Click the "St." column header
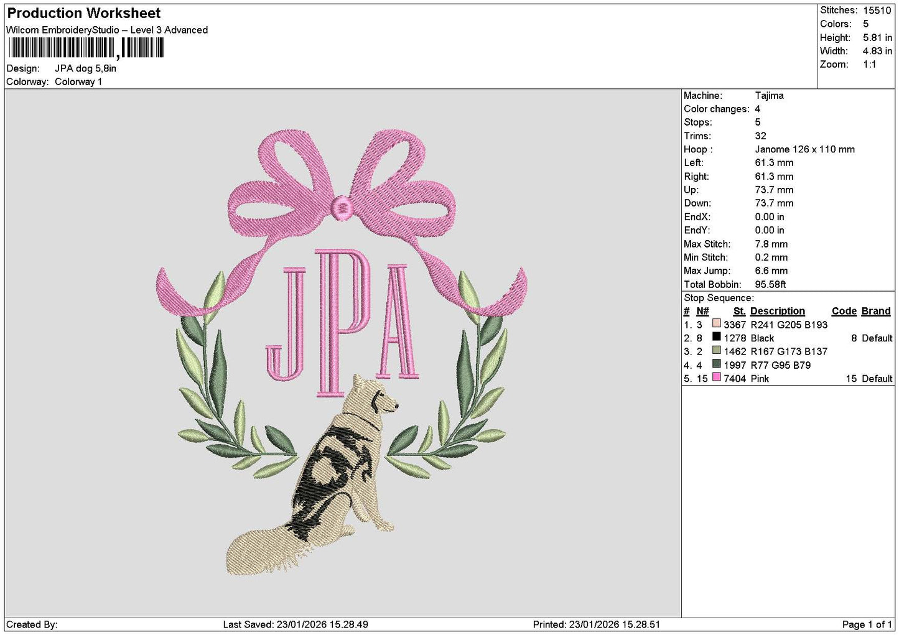The image size is (899, 635). point(739,311)
